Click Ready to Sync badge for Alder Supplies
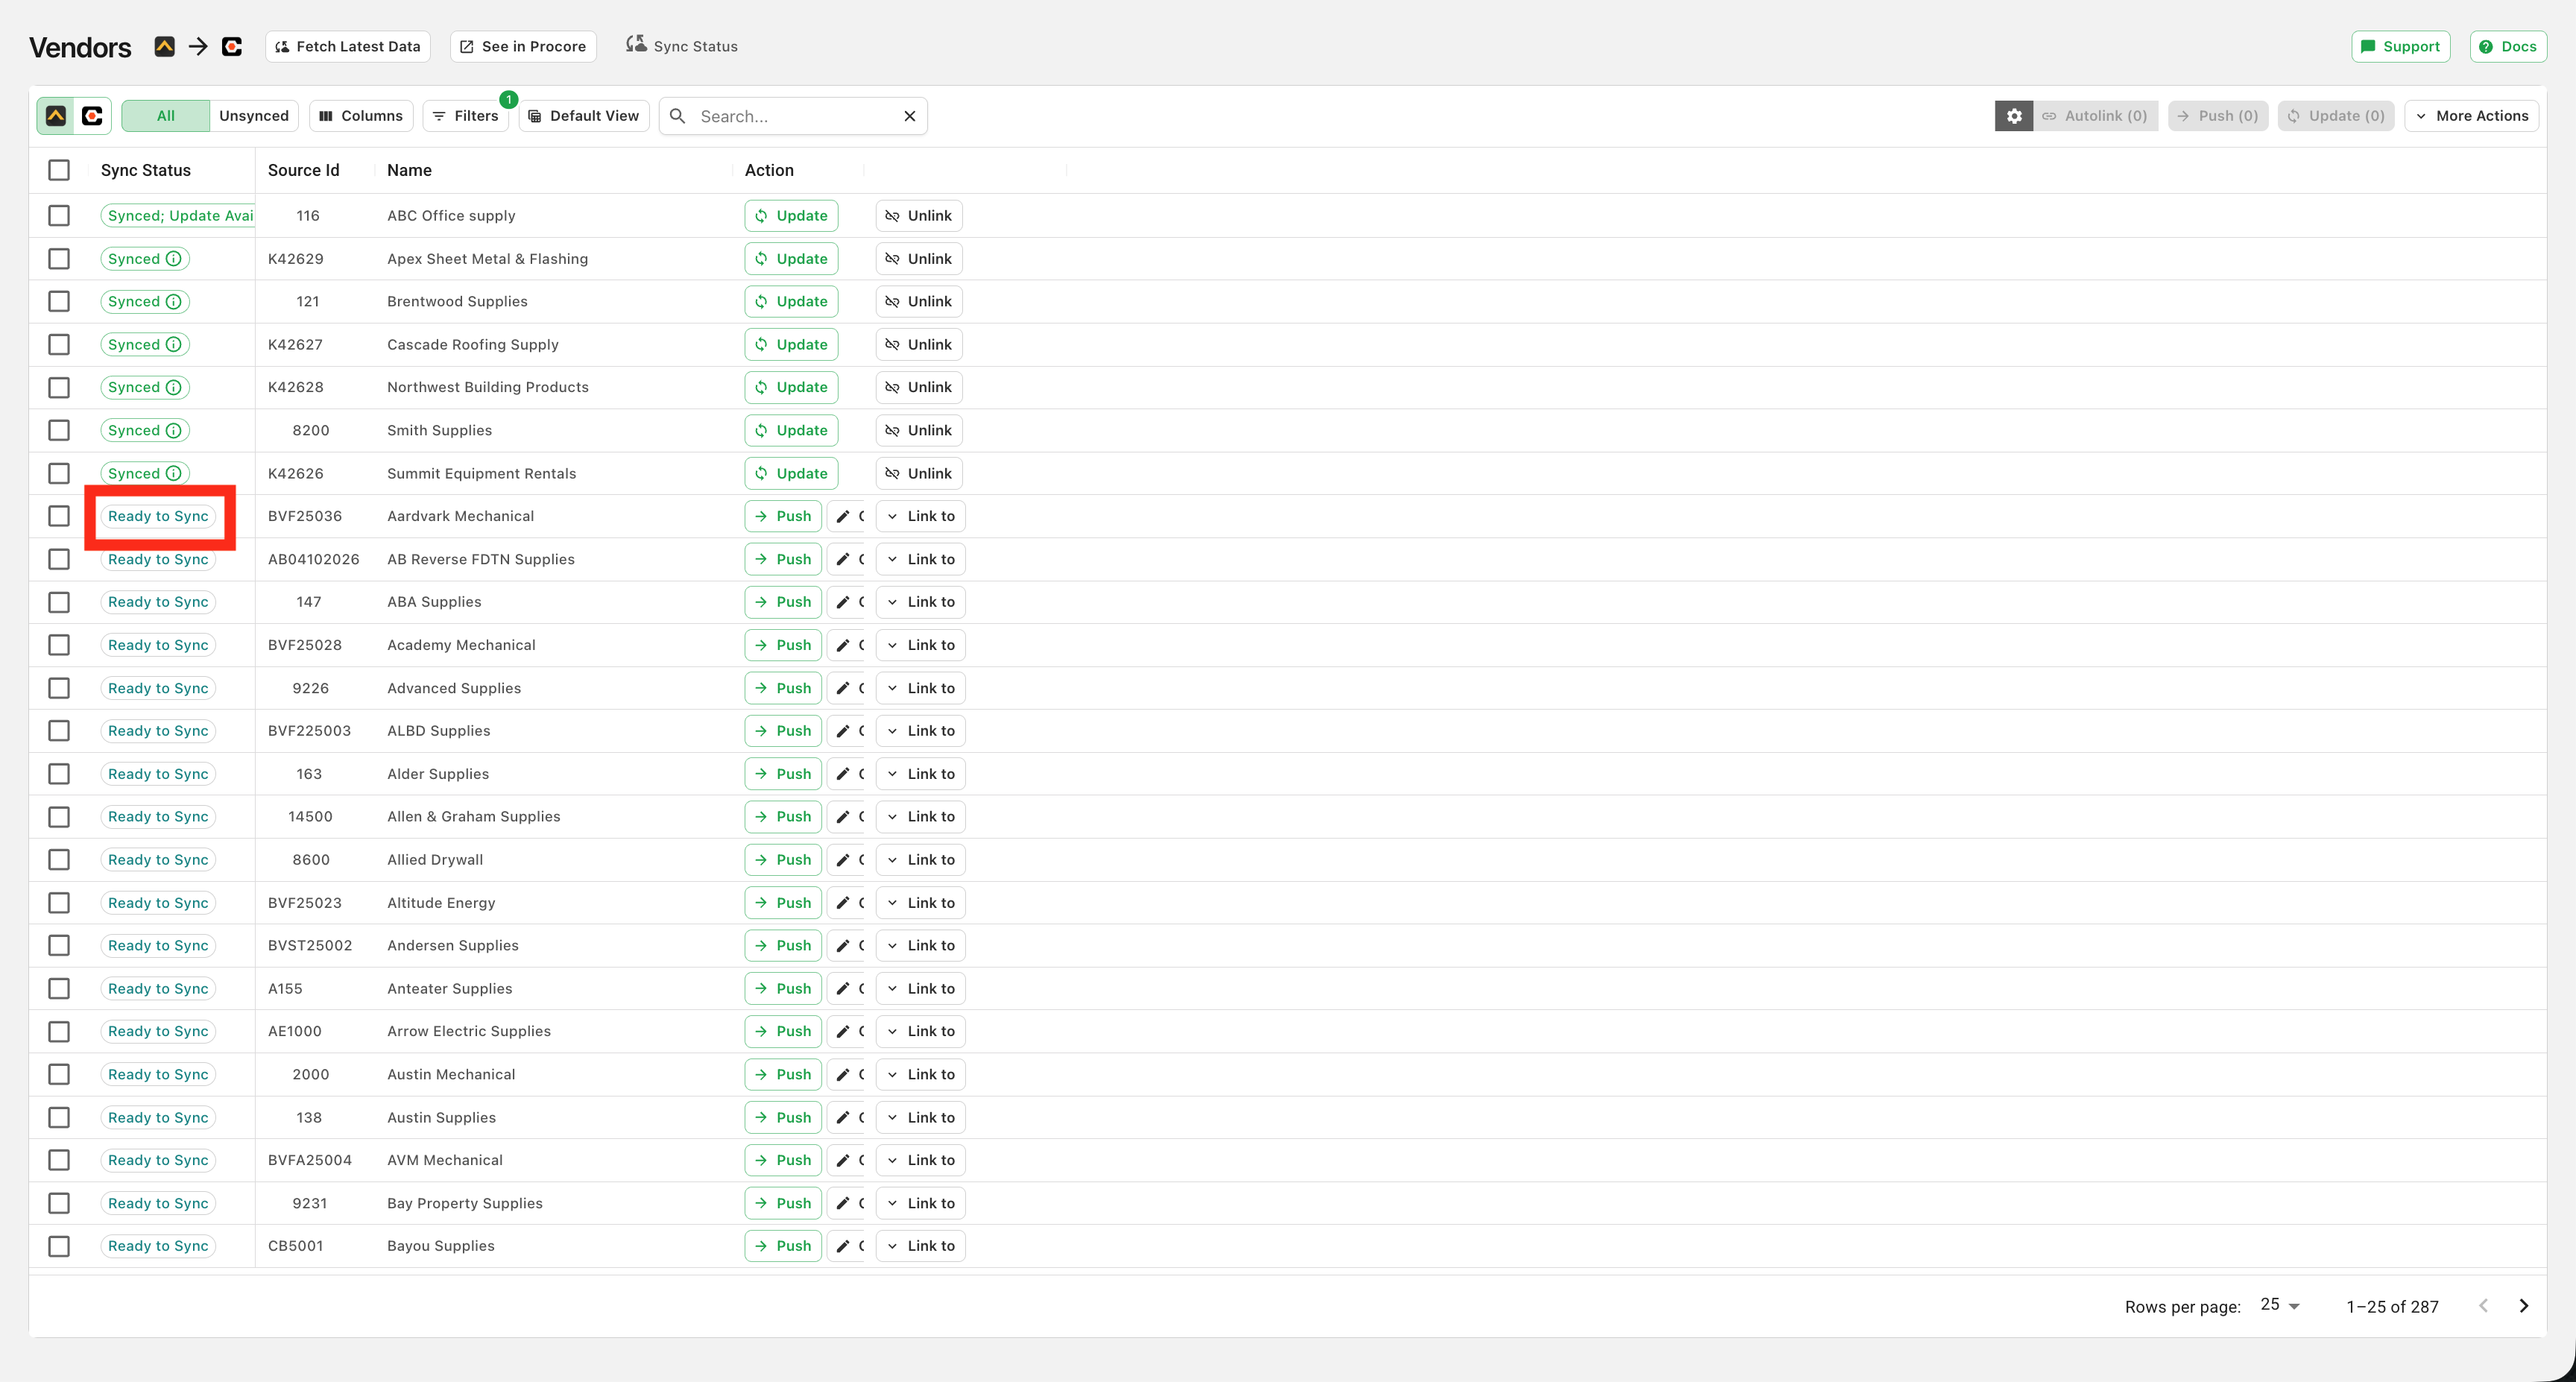The width and height of the screenshot is (2576, 1382). click(158, 774)
